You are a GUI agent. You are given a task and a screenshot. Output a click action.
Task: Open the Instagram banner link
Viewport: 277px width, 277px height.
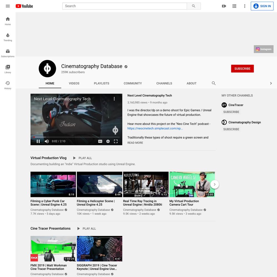pos(264,49)
